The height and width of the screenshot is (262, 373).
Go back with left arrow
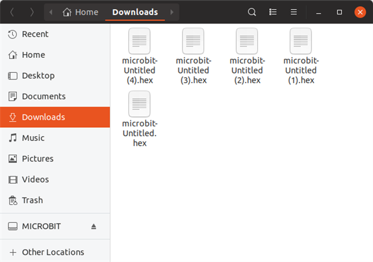(12, 12)
